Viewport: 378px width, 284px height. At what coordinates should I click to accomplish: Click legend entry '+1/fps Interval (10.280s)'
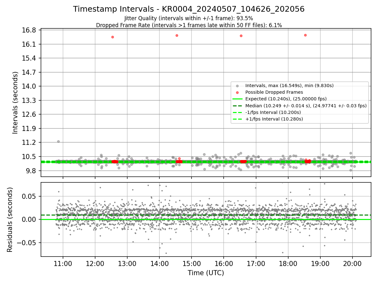pos(274,119)
